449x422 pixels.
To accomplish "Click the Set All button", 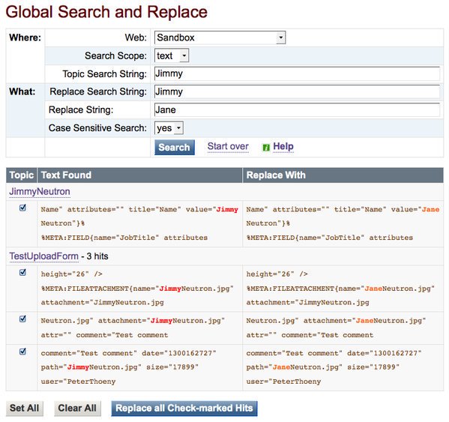I will click(x=24, y=408).
